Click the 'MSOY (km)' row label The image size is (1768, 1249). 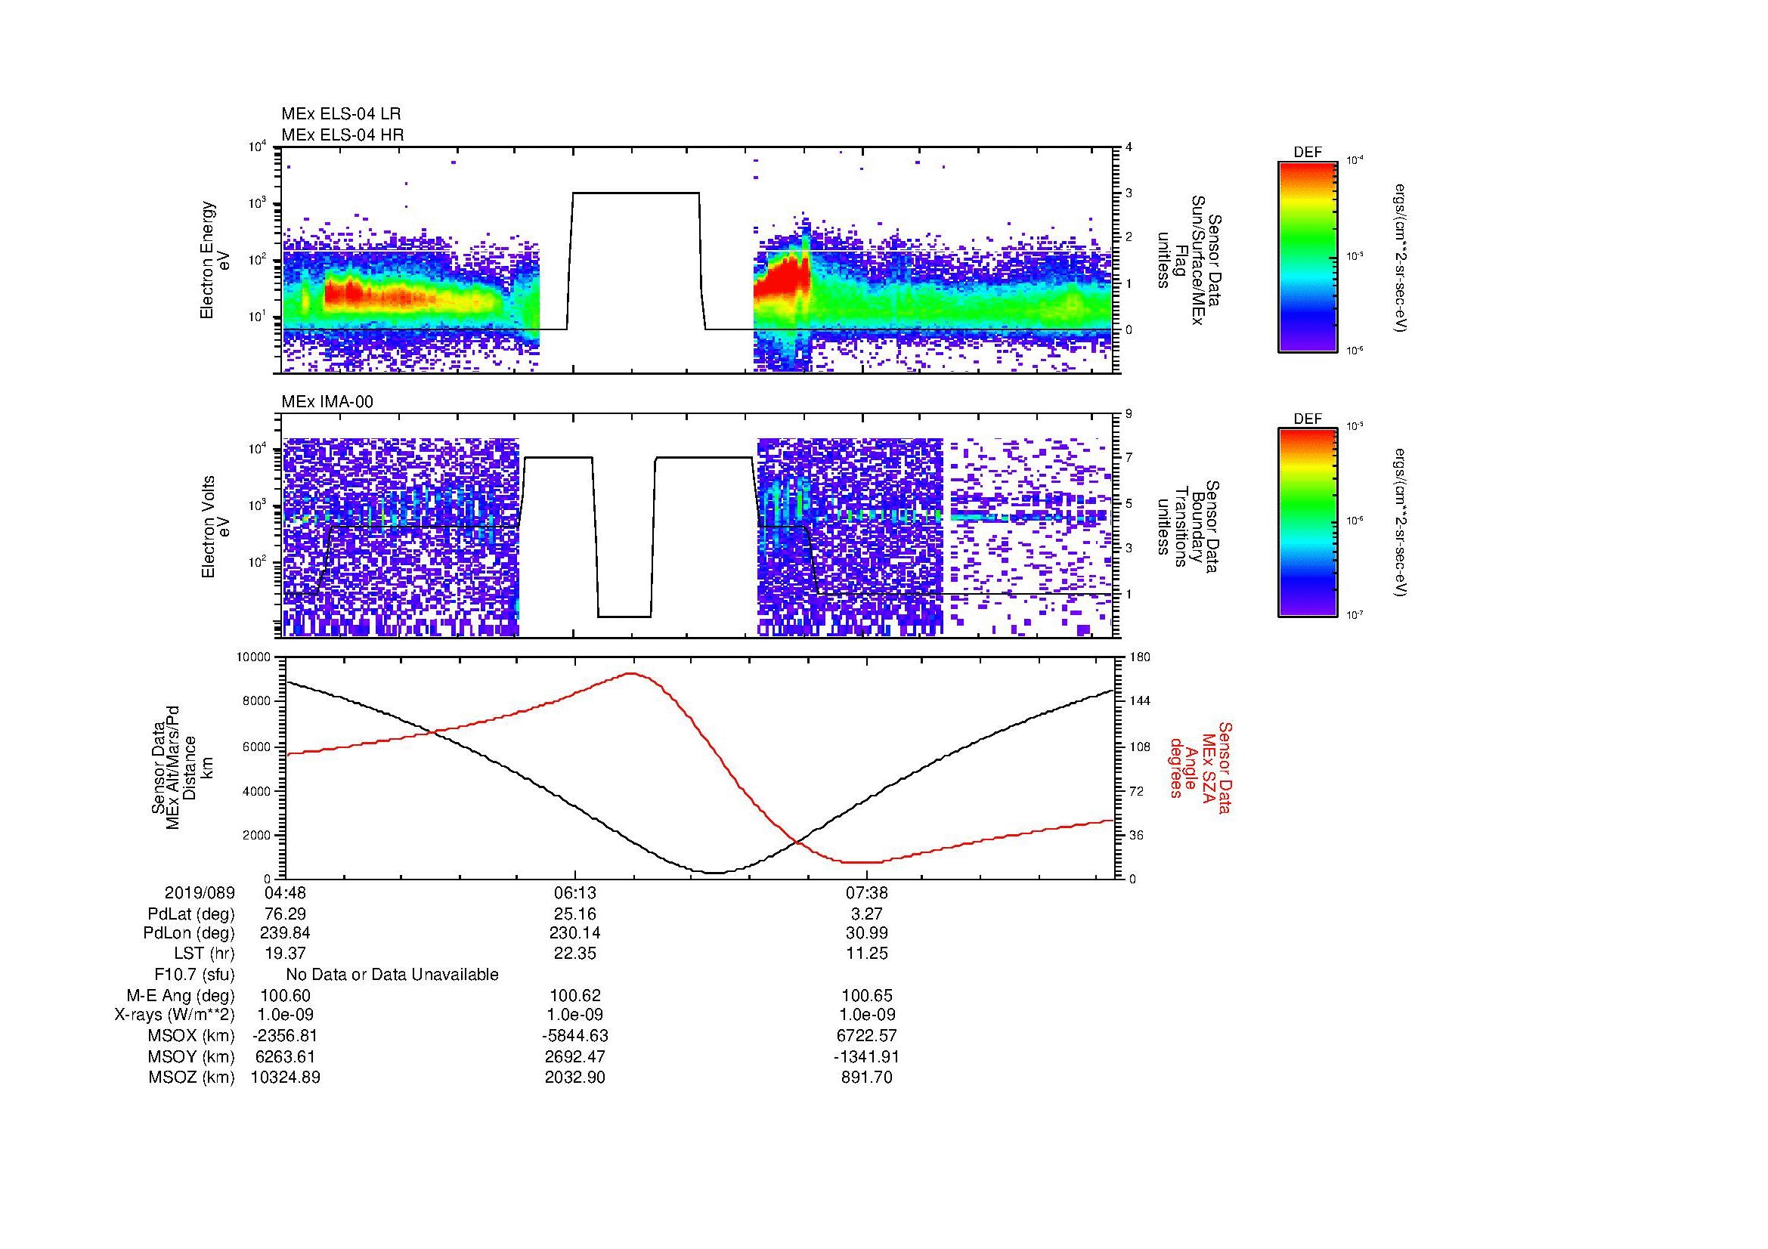(x=191, y=1056)
